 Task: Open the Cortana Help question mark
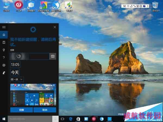click(4, 57)
